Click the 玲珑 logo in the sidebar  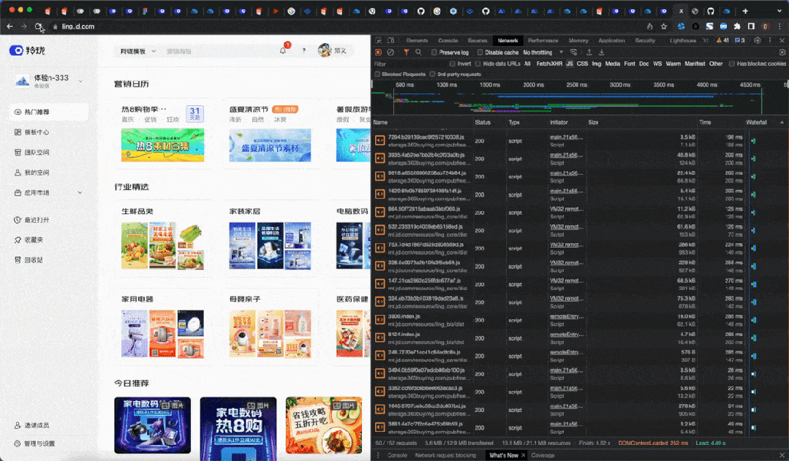click(x=27, y=50)
